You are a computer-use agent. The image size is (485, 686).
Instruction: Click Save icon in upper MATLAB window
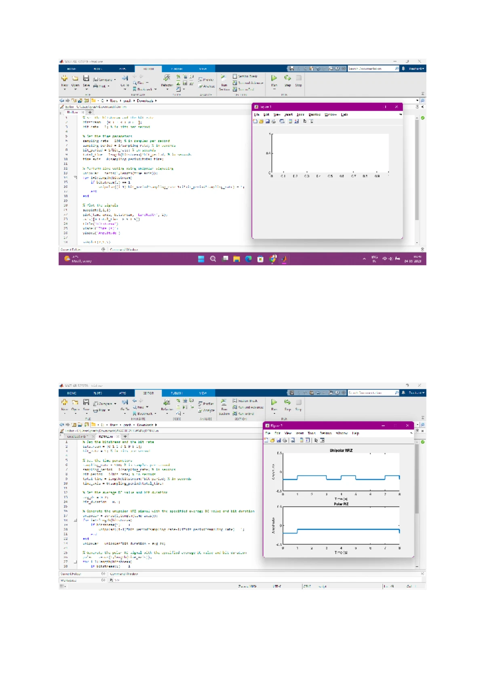click(86, 78)
